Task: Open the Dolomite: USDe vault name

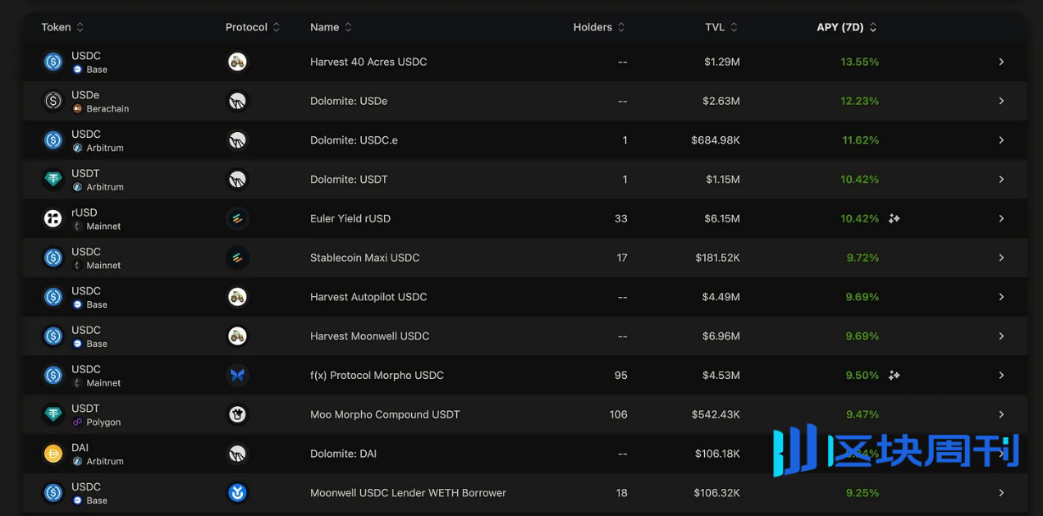Action: [349, 101]
